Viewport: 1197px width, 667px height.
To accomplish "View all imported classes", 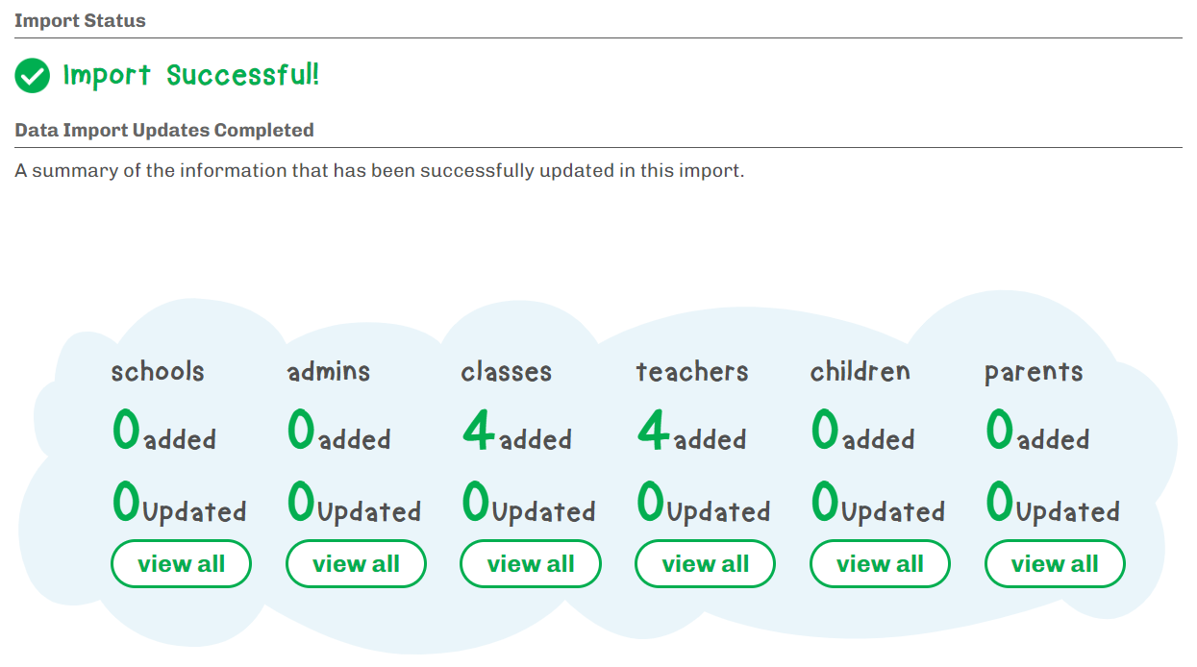I will coord(531,564).
